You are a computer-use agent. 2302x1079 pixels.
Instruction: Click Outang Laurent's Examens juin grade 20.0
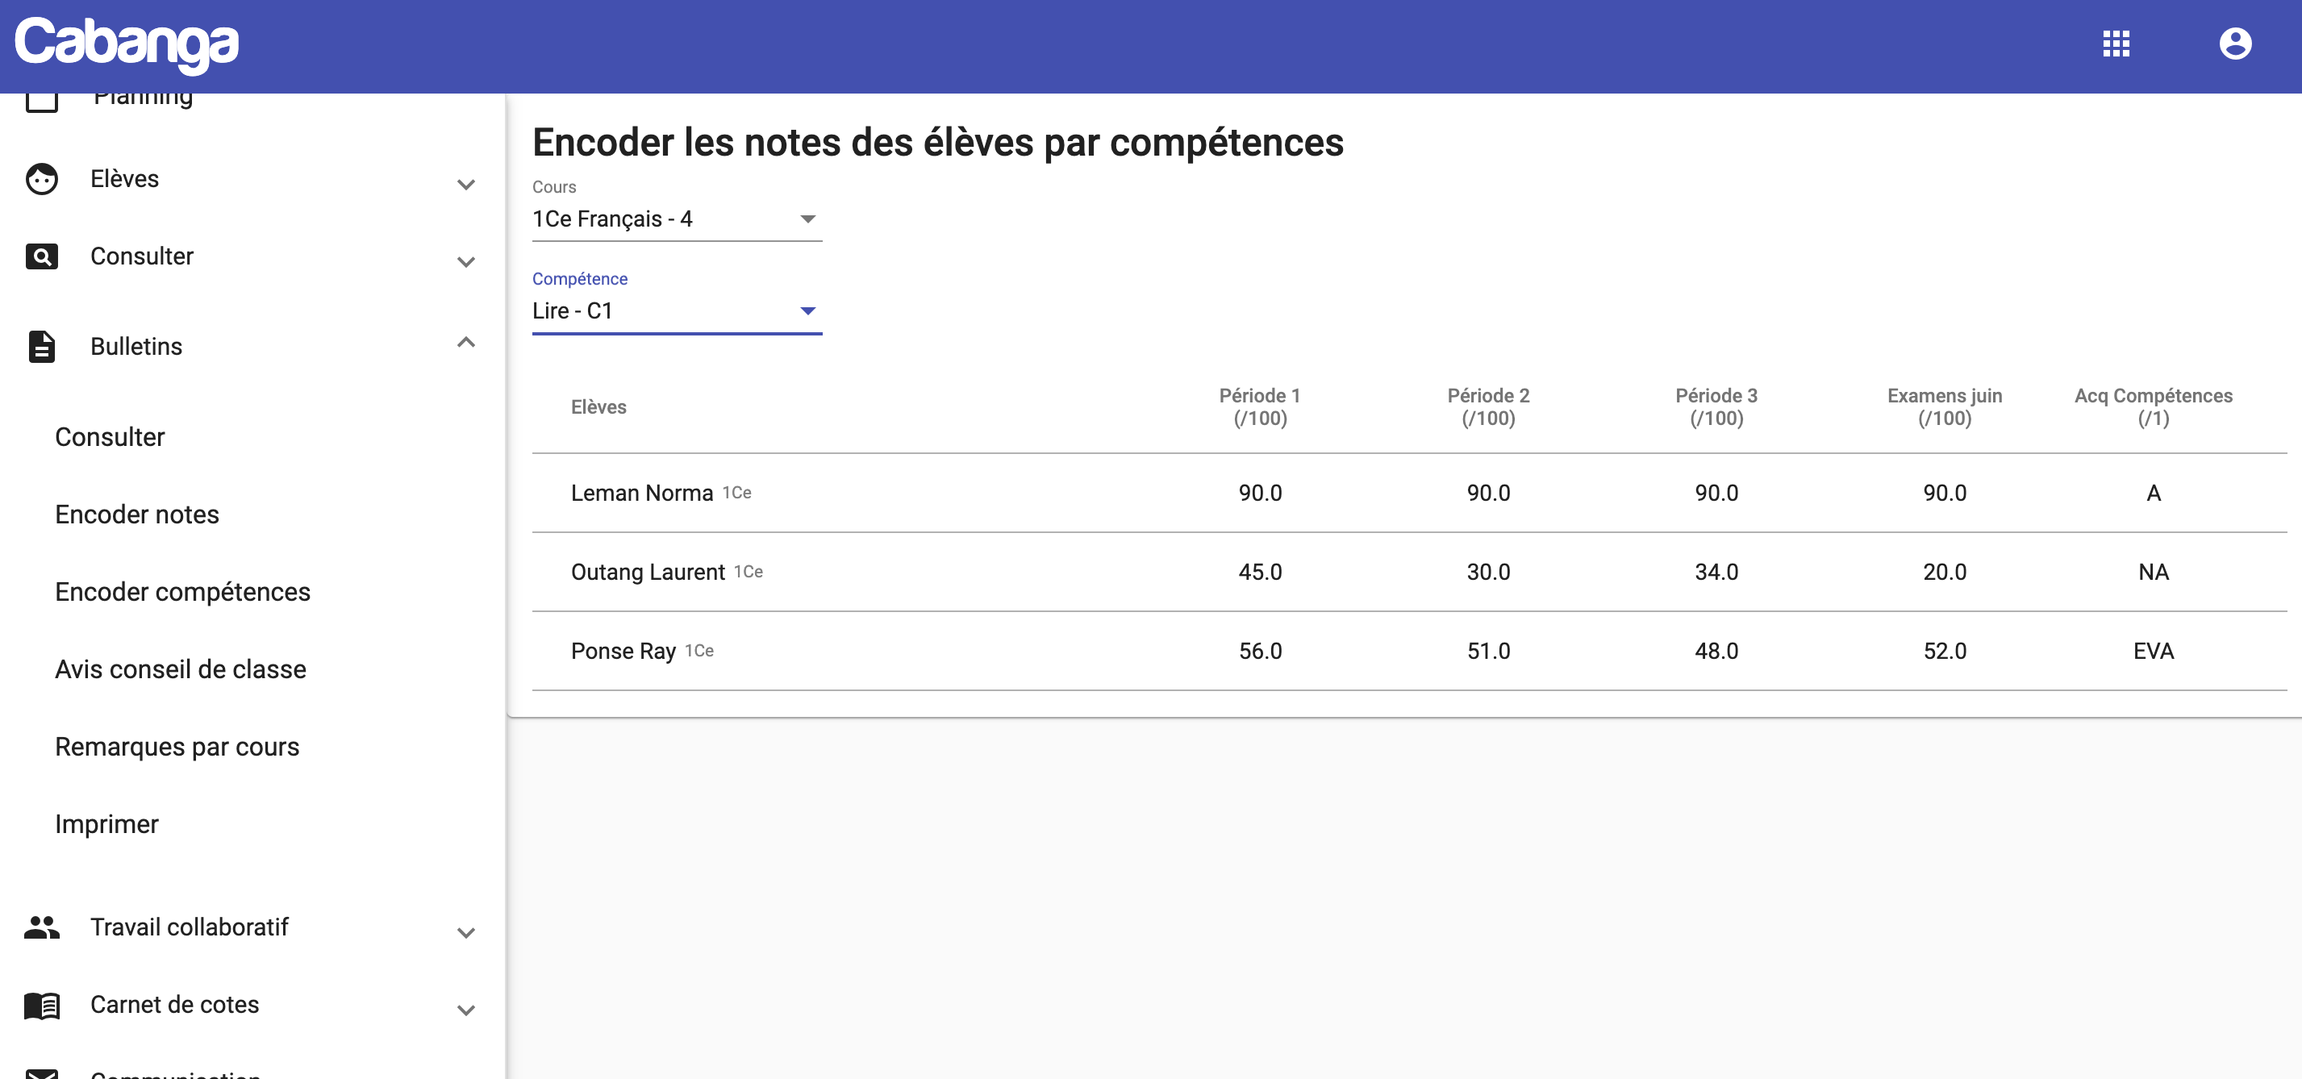(1945, 573)
